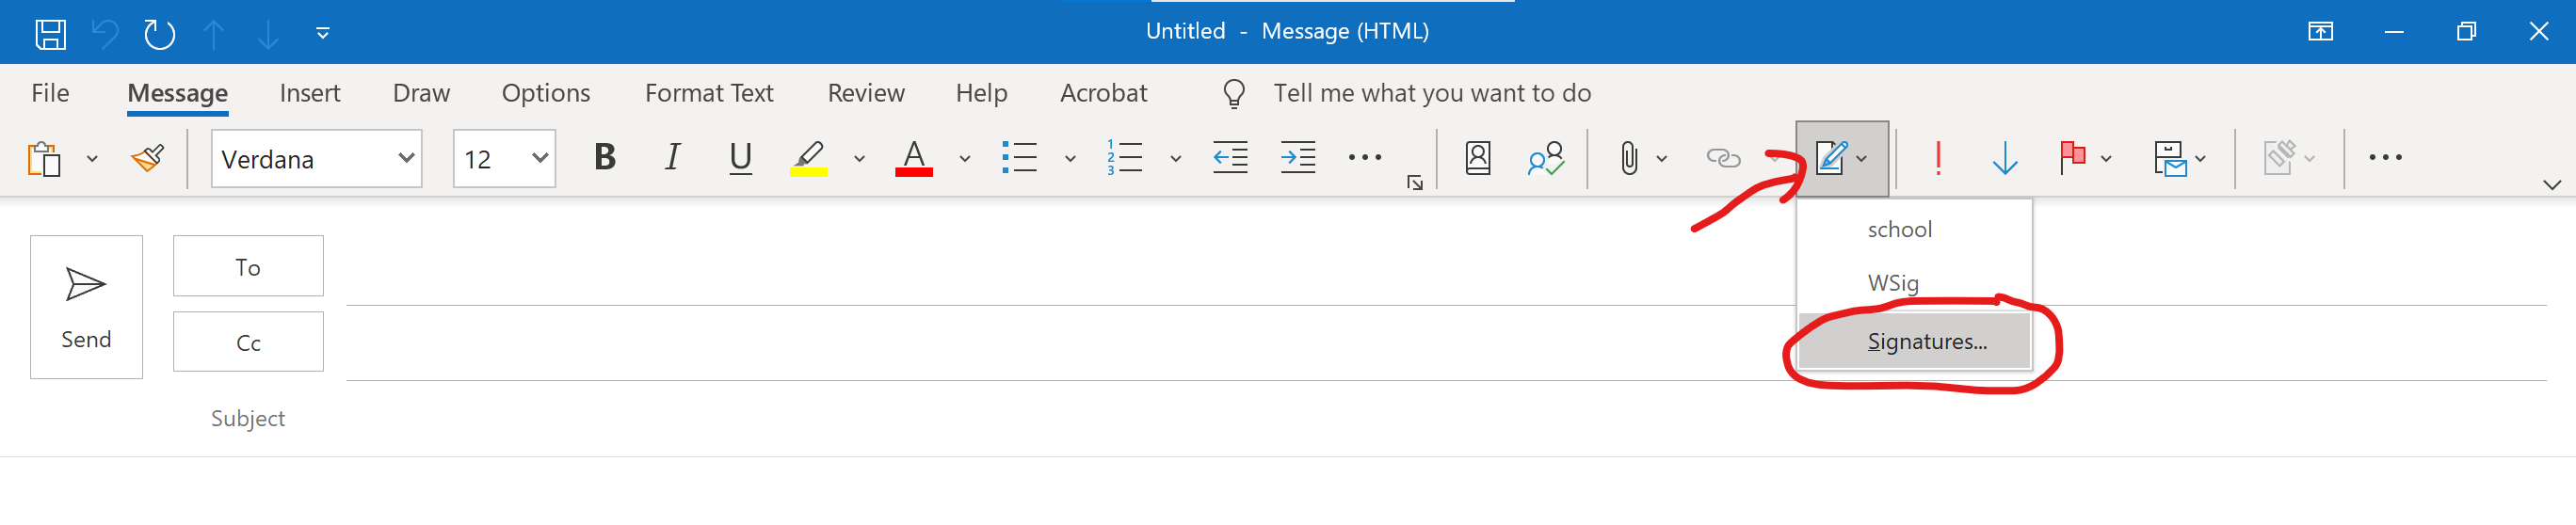Insert the school signature
The image size is (2576, 525).
tap(1914, 230)
